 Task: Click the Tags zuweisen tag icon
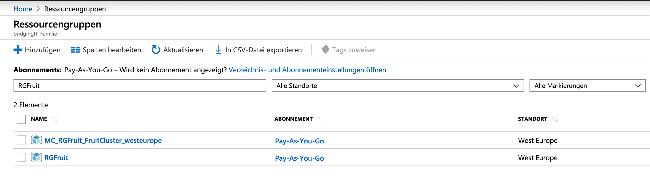[x=325, y=50]
